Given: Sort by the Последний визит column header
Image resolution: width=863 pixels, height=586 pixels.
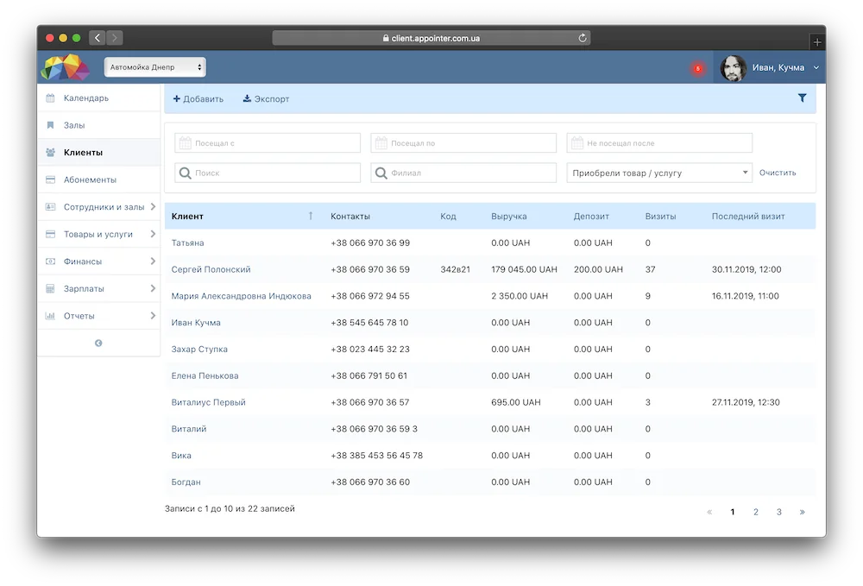Looking at the screenshot, I should (x=748, y=217).
